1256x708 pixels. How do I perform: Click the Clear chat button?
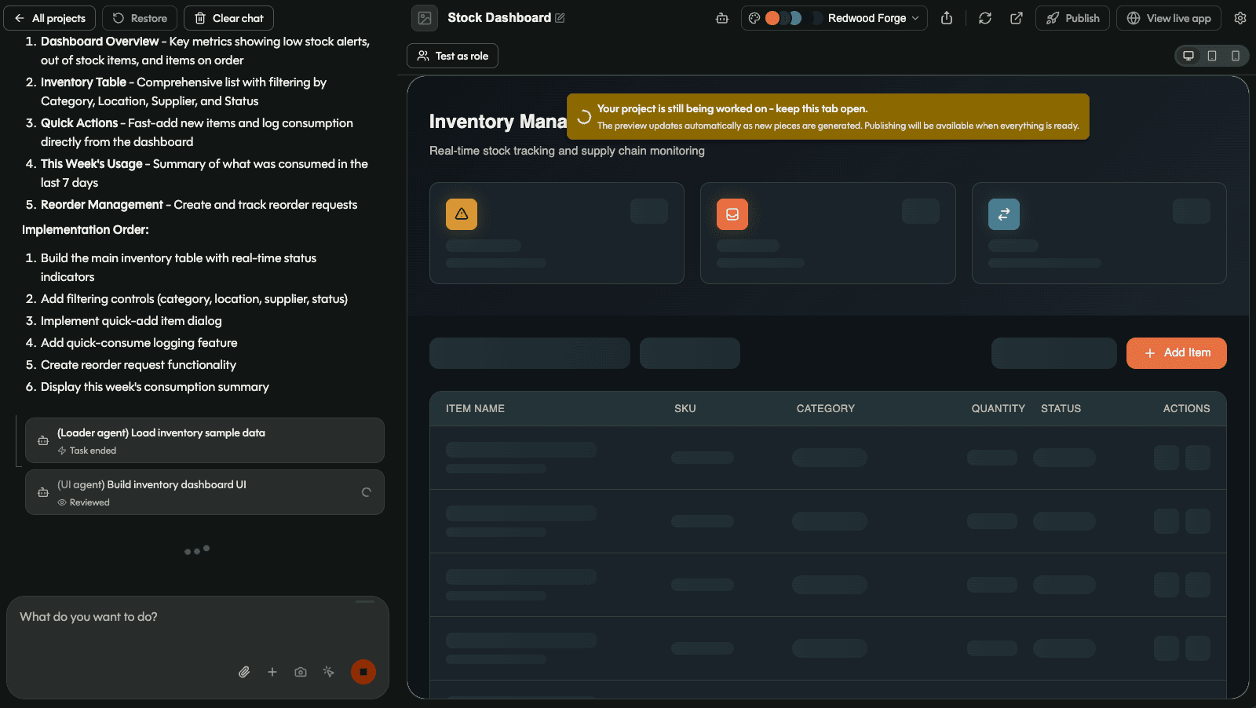228,18
